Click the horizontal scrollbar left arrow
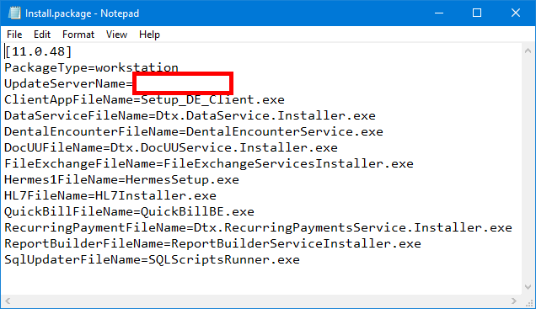The height and width of the screenshot is (309, 536). click(x=8, y=301)
